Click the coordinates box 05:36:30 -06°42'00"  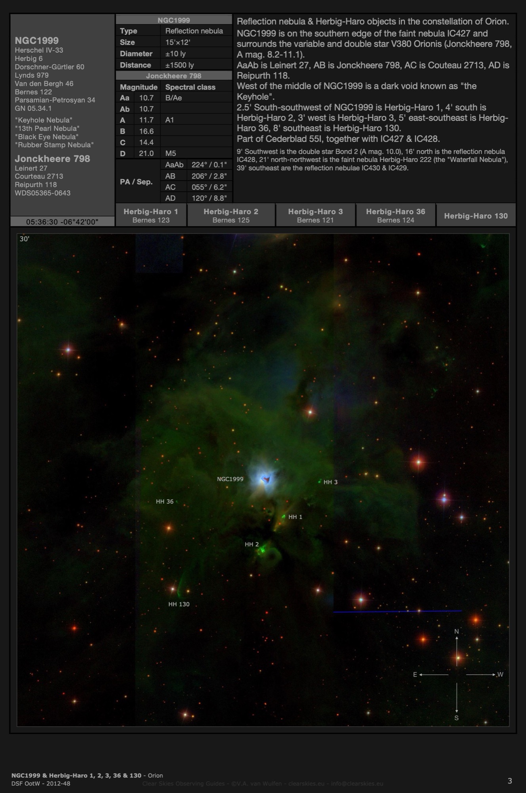[62, 222]
